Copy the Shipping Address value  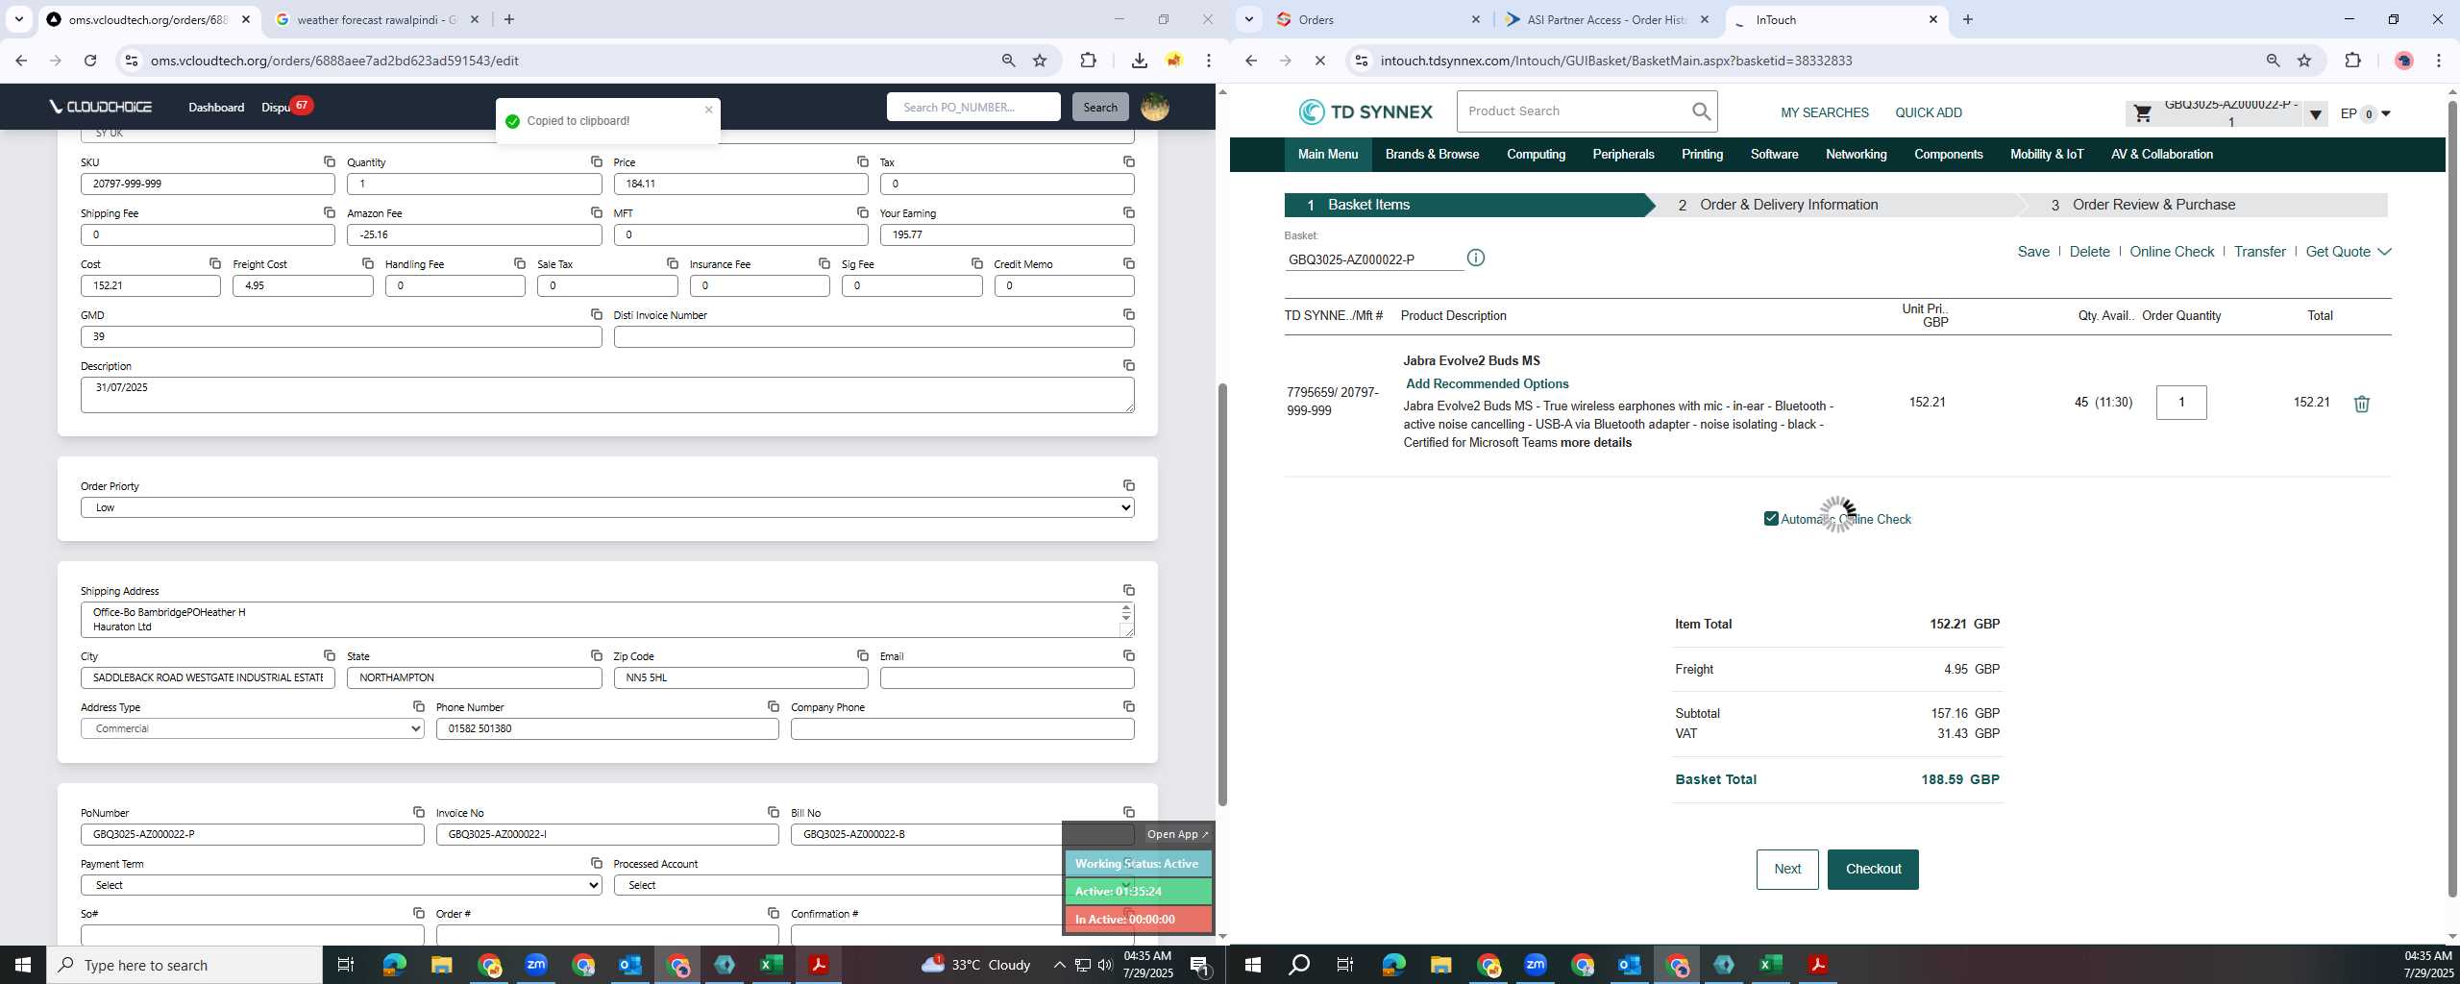point(1128,590)
